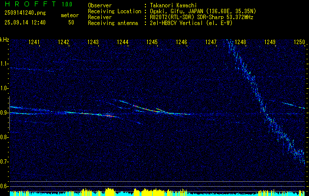Select the 1245 time axis label
This screenshot has height=196, width=309.
(x=152, y=42)
